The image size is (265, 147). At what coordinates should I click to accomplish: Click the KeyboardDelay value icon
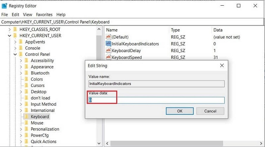tap(108, 51)
